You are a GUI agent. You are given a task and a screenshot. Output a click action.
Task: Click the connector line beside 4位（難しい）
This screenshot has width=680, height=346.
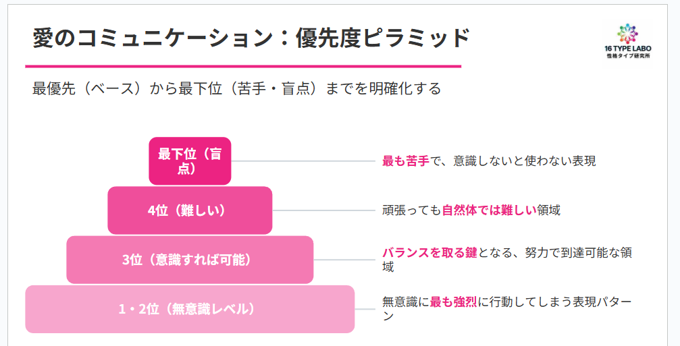[323, 210]
